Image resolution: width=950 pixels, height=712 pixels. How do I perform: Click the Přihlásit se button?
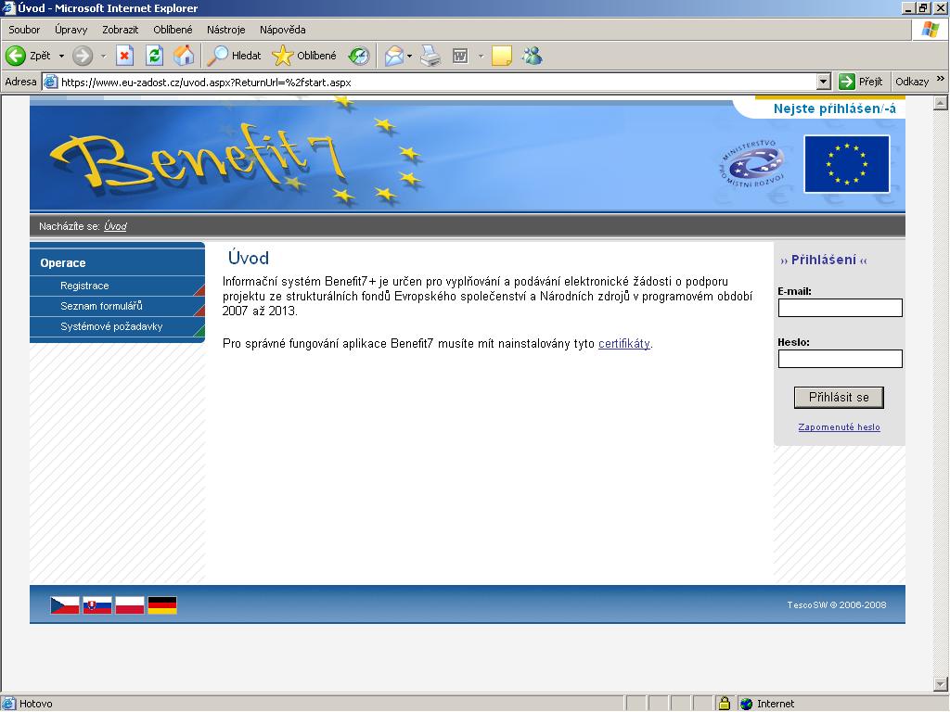tap(839, 397)
